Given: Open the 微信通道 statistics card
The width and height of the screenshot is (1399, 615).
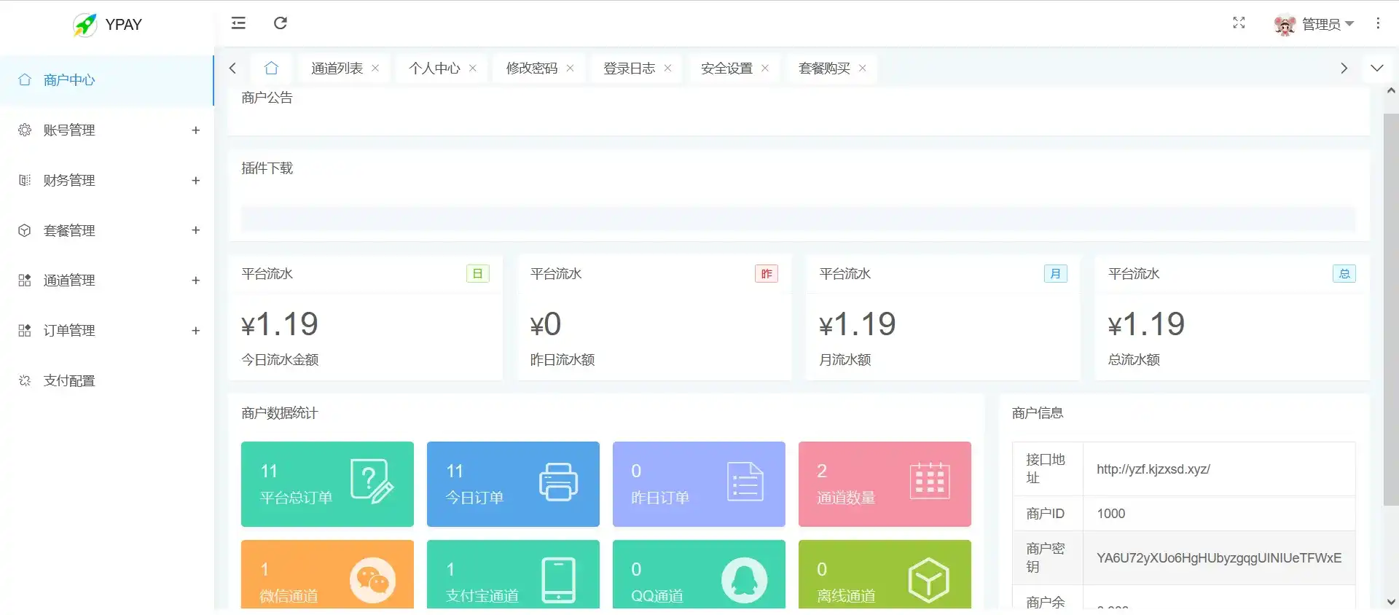Looking at the screenshot, I should click(x=327, y=574).
